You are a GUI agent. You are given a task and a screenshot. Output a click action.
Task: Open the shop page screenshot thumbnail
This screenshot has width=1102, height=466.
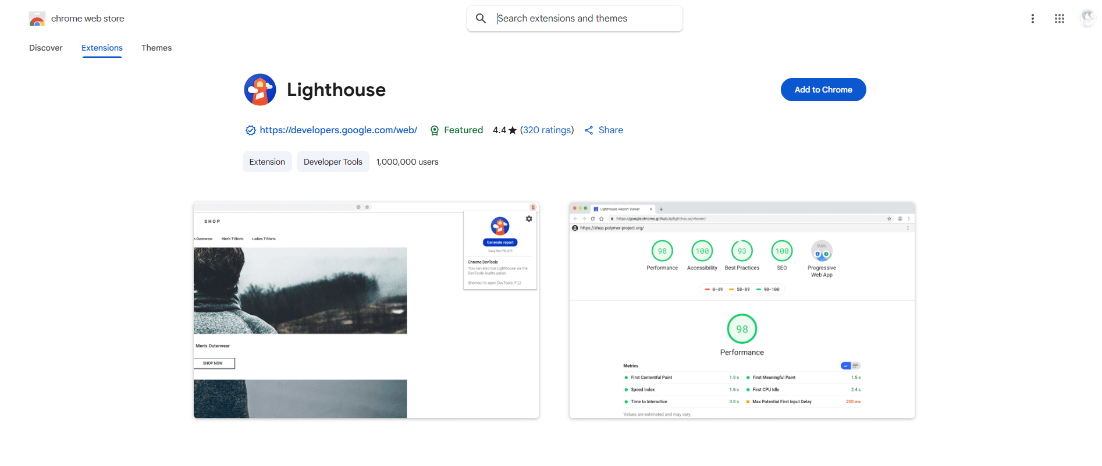coord(366,310)
